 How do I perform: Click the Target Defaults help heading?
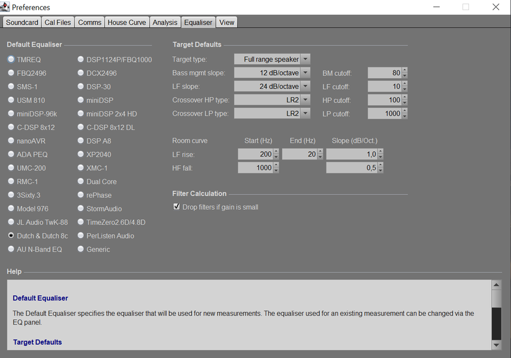[38, 342]
